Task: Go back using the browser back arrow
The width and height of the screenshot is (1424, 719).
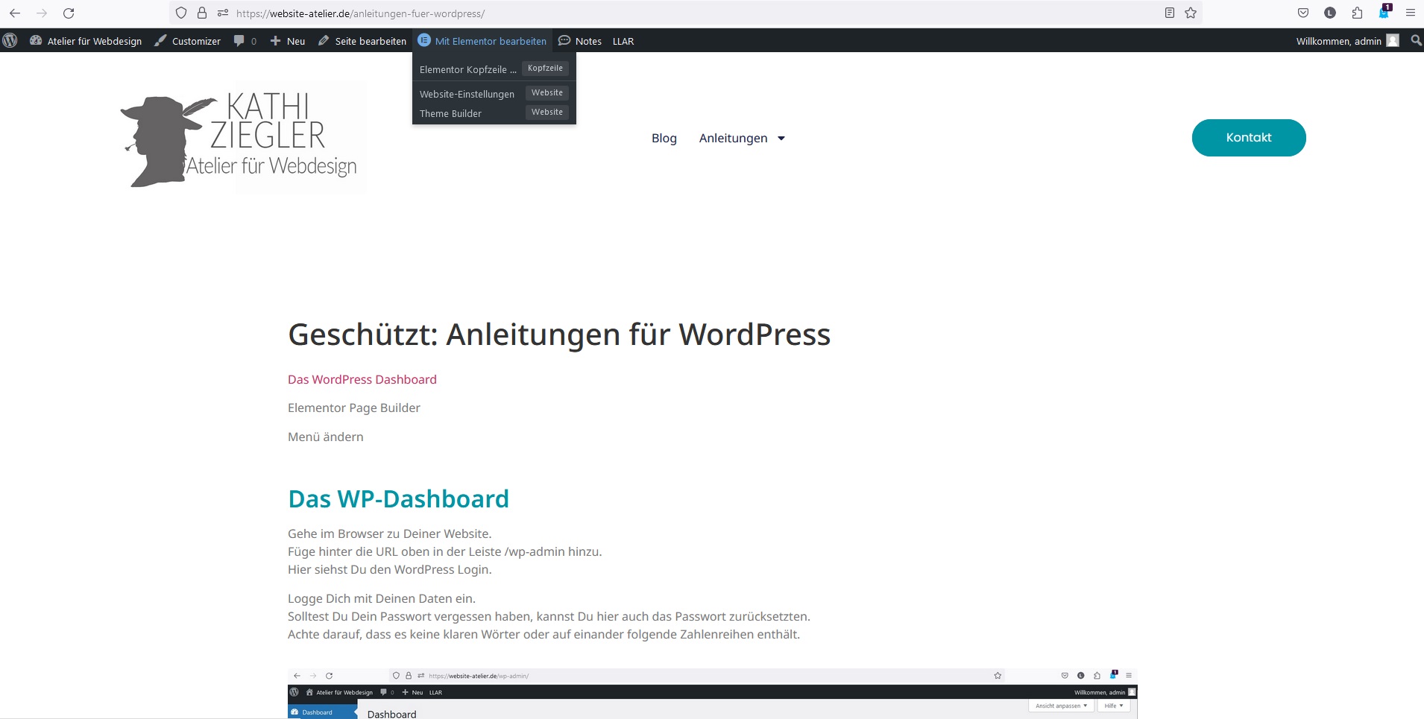Action: pyautogui.click(x=15, y=13)
